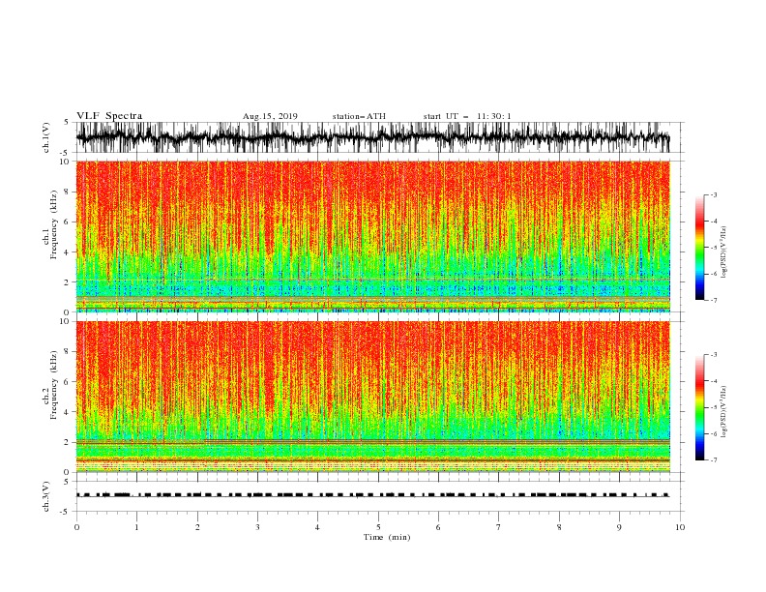Click the "-3" tick on ch.1 colorbar
This screenshot has width=766, height=592.
[x=713, y=194]
